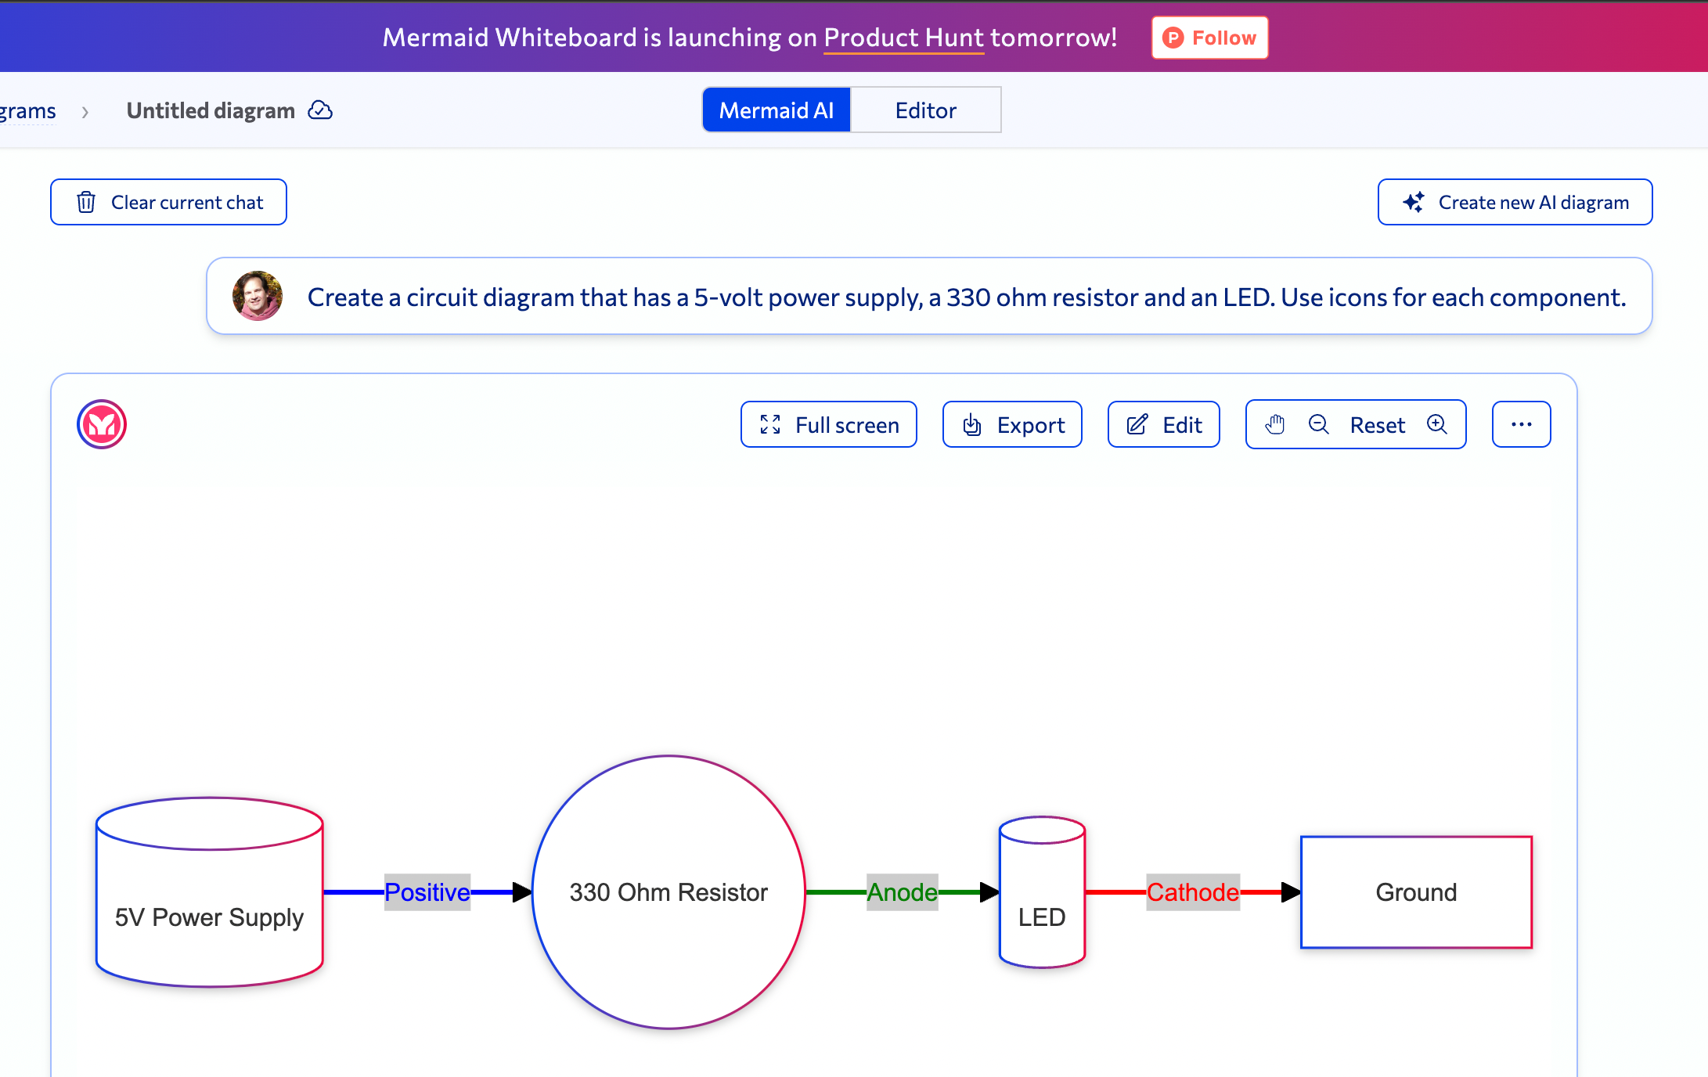
Task: Click the zoom out magnifier icon
Action: 1319,424
